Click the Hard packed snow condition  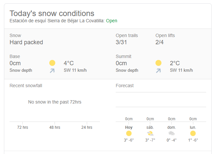click(26, 42)
